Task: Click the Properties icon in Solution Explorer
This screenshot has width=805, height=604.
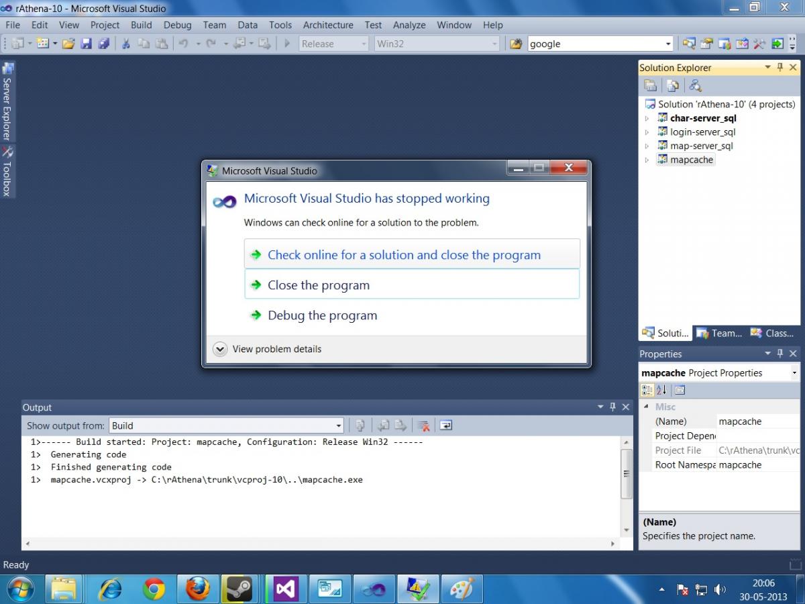Action: [x=650, y=85]
